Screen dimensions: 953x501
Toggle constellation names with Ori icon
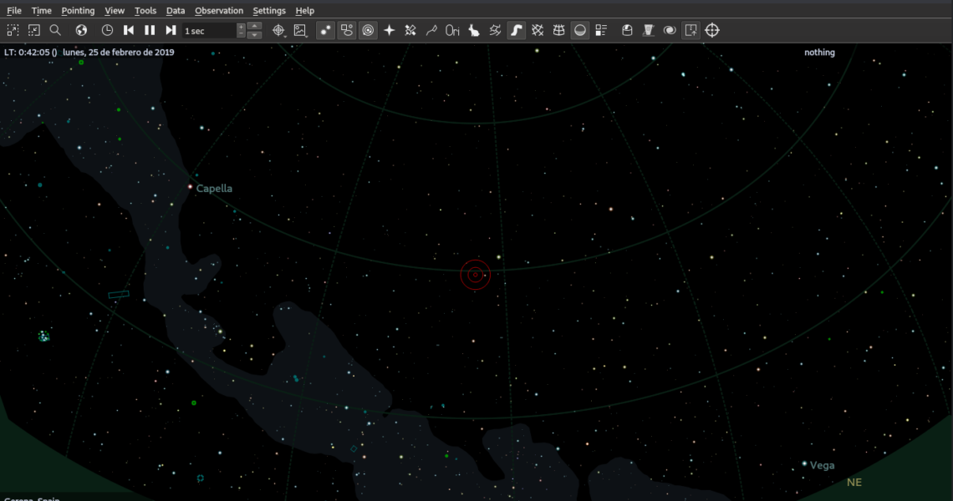452,30
